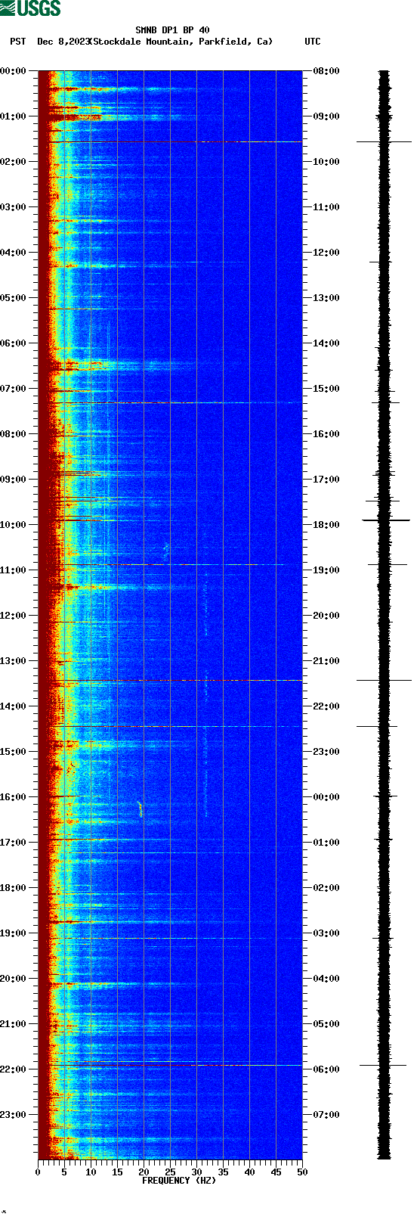
Task: Click the PST timezone label
Action: [x=18, y=42]
